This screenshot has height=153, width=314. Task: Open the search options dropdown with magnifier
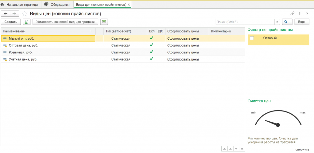coord(287,22)
